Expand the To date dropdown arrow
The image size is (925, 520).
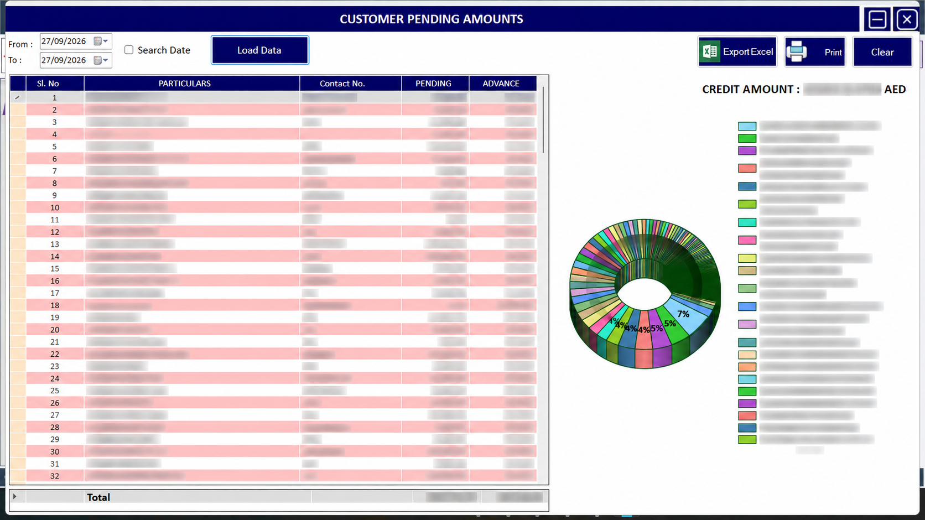pos(106,60)
